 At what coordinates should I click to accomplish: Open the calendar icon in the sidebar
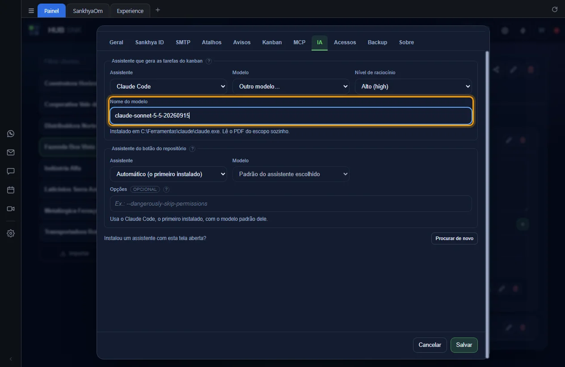click(x=11, y=190)
